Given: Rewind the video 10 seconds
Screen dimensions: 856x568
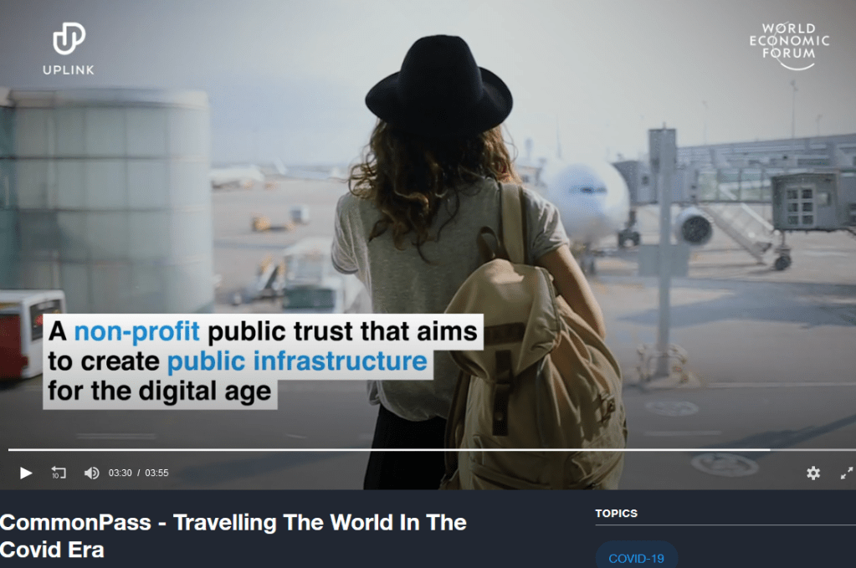Looking at the screenshot, I should pos(59,473).
